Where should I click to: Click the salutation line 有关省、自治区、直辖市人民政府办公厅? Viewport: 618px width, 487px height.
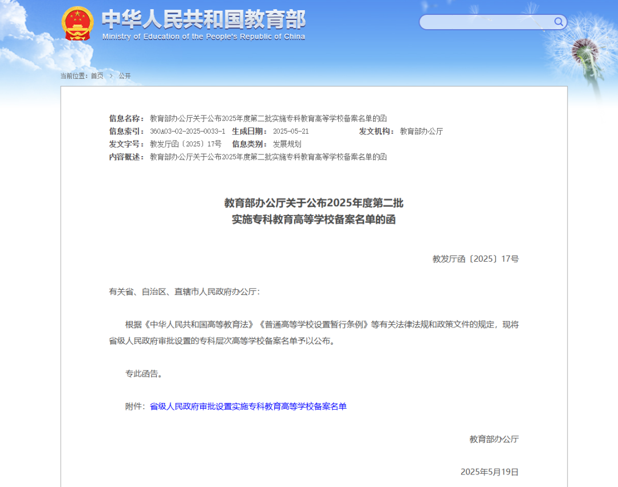click(x=184, y=292)
